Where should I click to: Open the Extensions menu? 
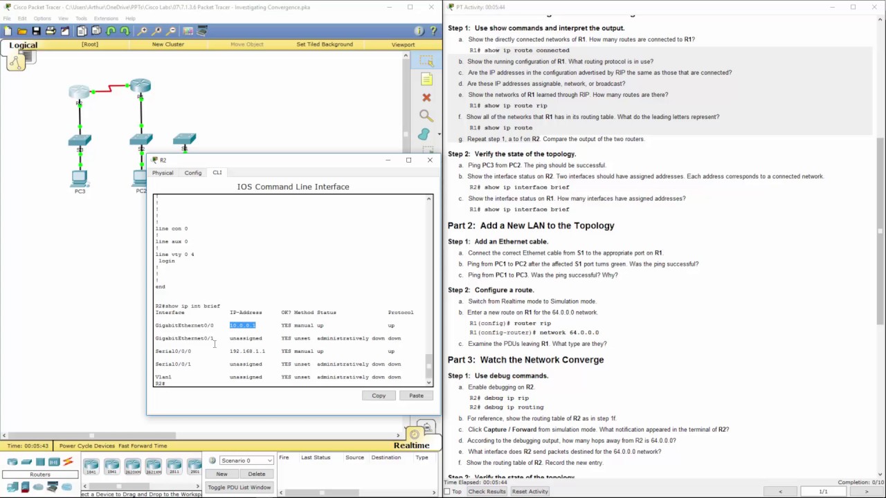coord(106,19)
